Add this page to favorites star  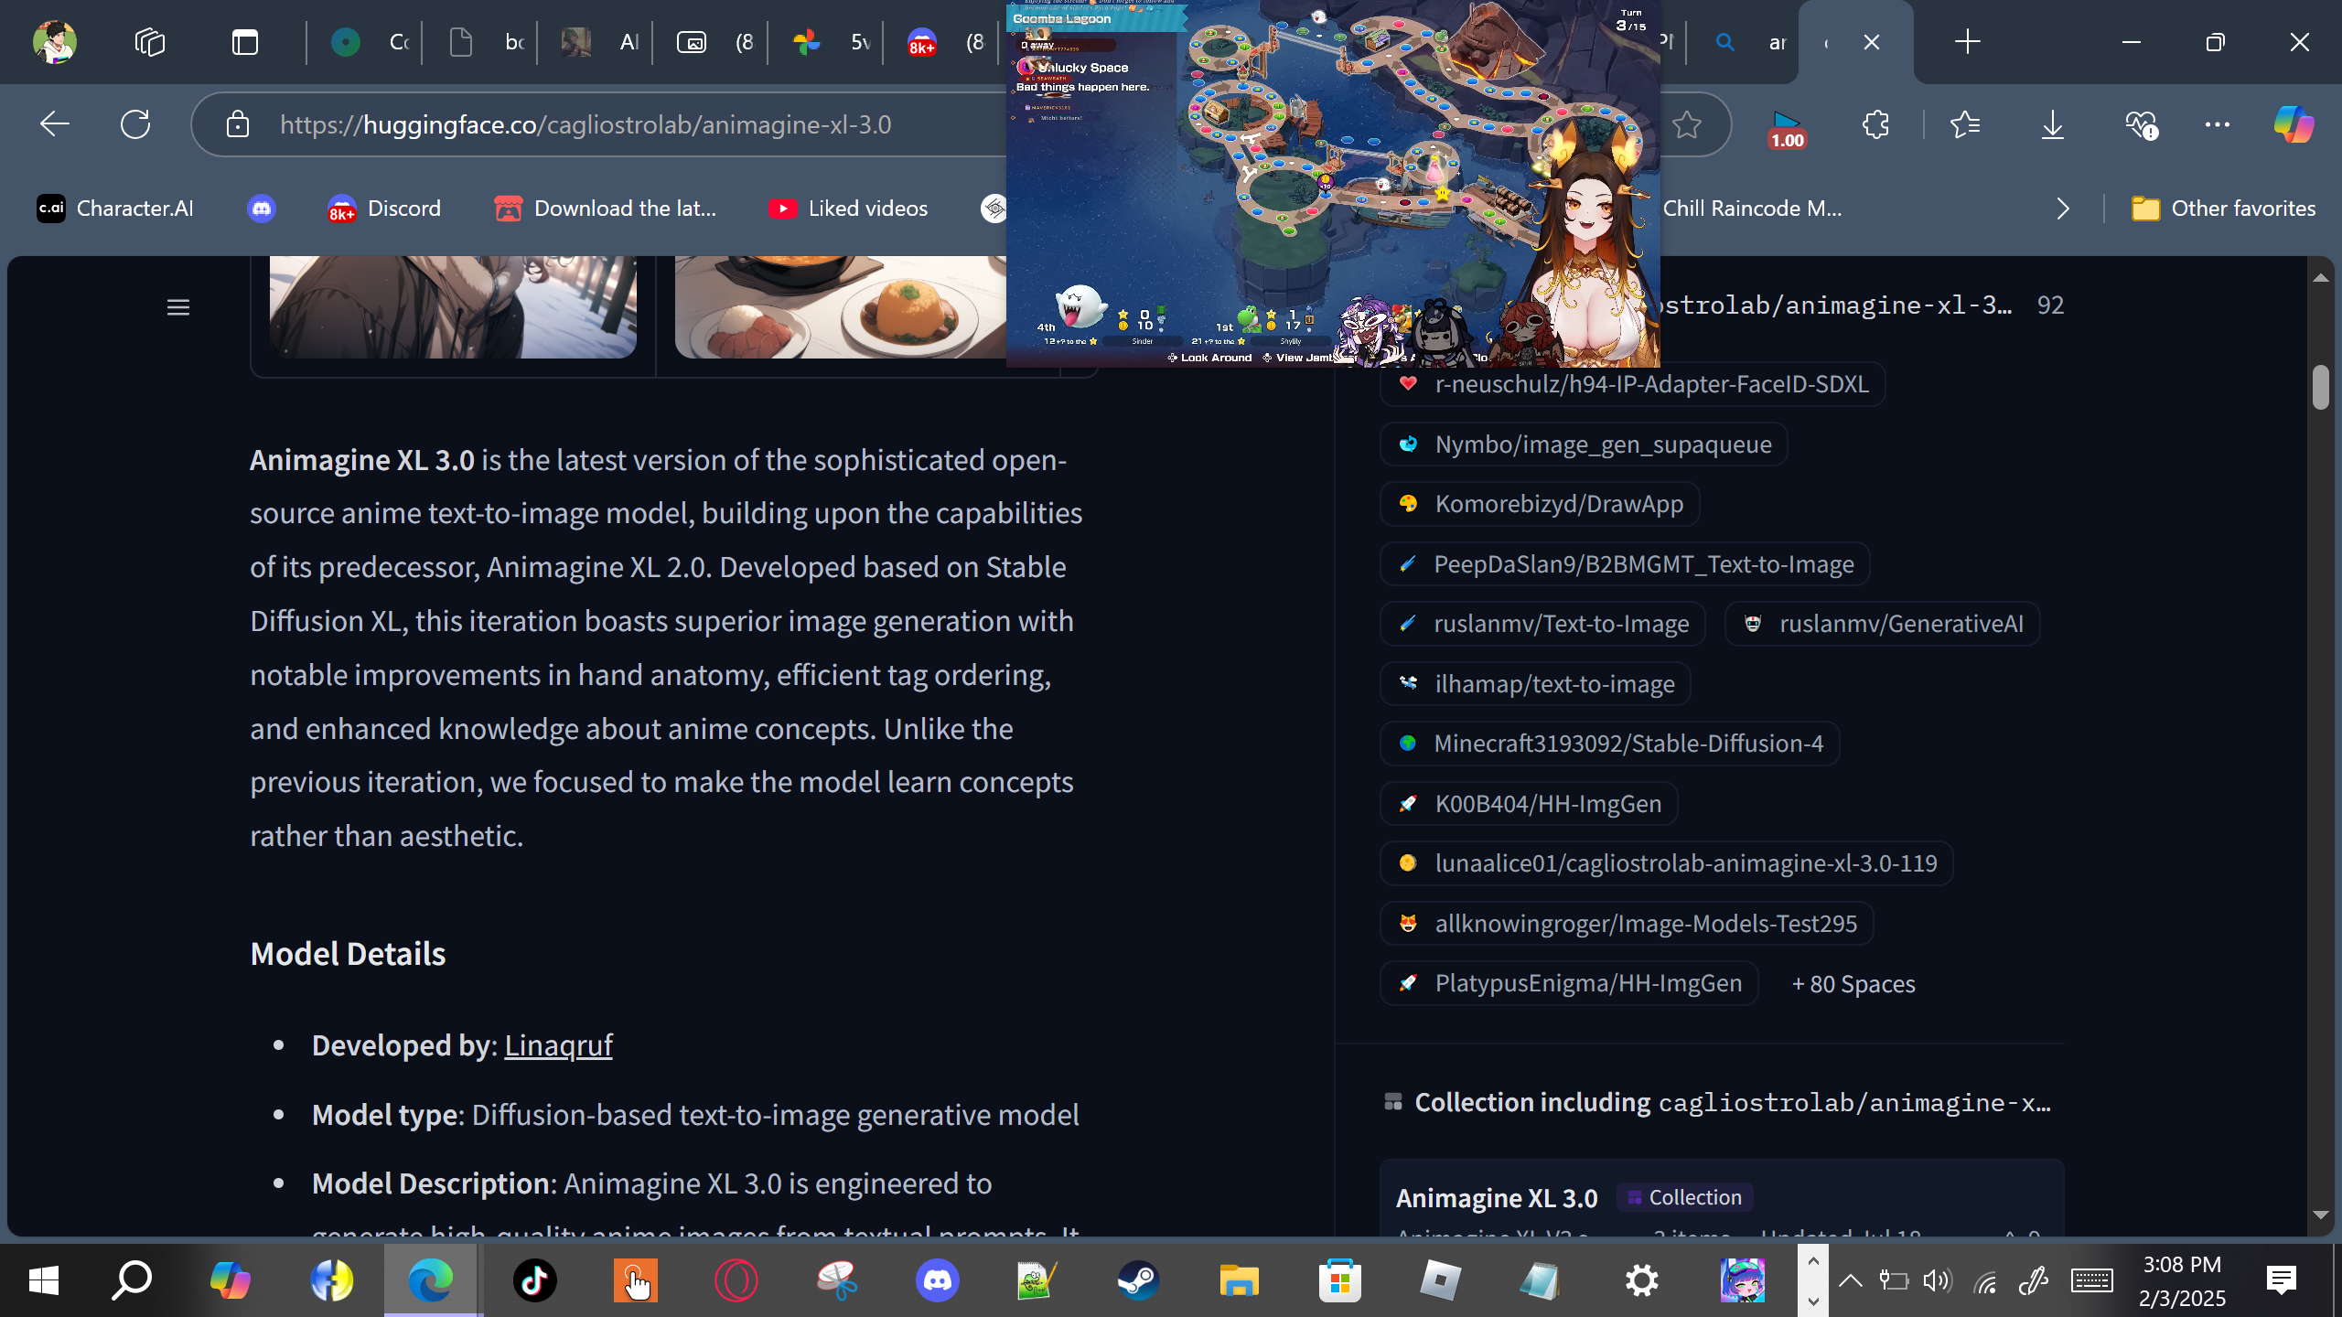[x=1687, y=124]
